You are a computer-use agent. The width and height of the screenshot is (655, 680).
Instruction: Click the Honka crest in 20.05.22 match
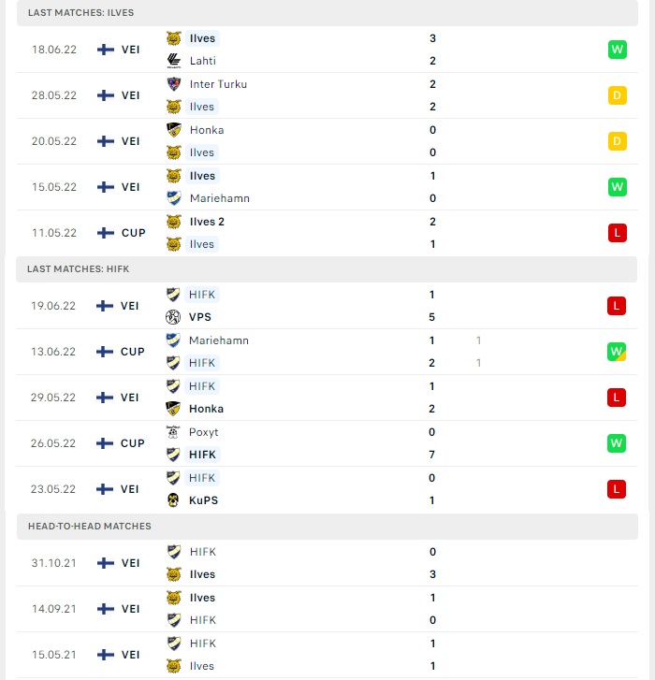coord(174,130)
